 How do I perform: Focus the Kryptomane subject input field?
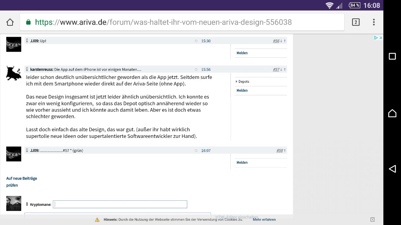[x=120, y=204]
